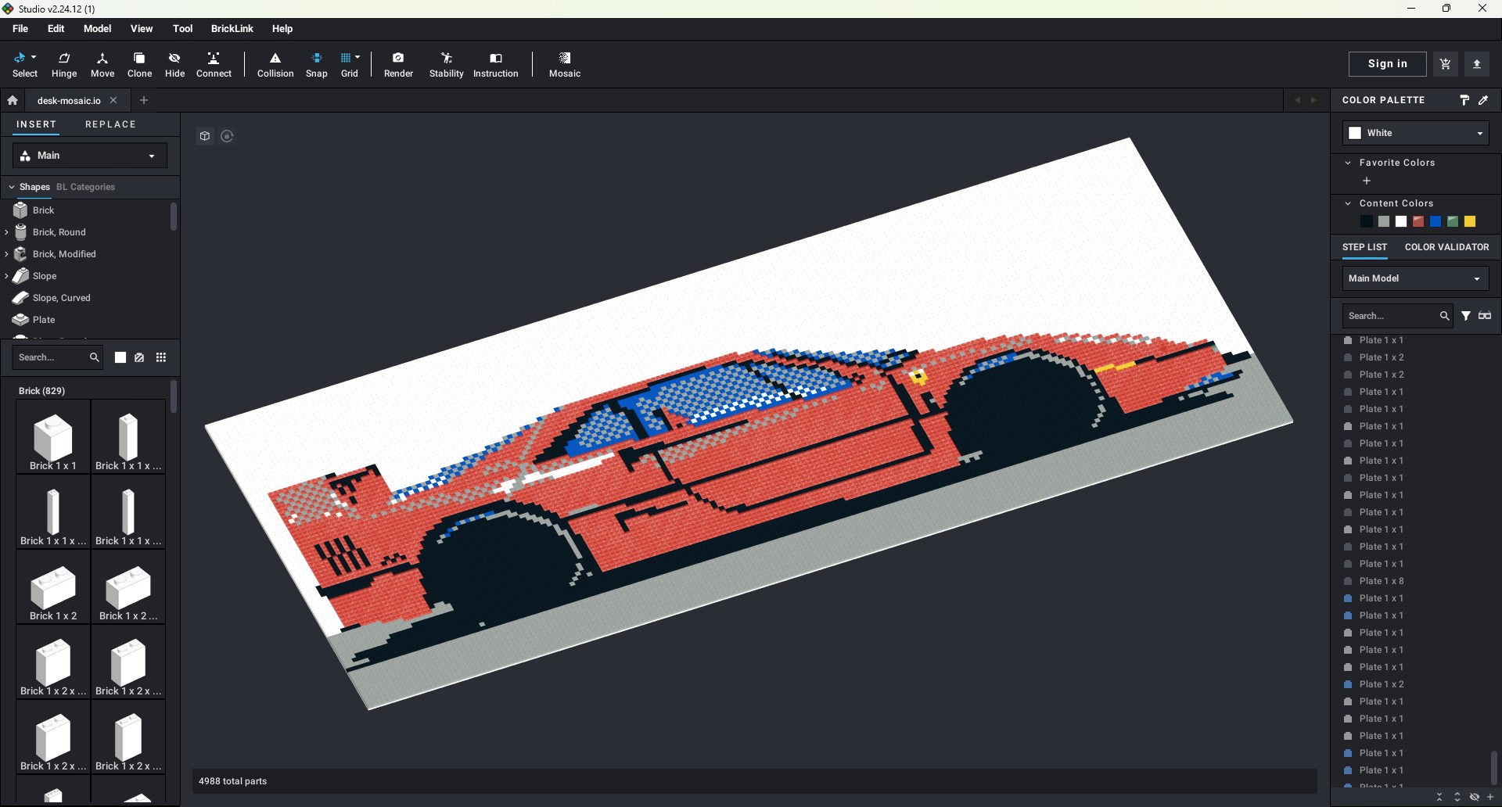The height and width of the screenshot is (807, 1502).
Task: Expand the Main Model dropdown
Action: pyautogui.click(x=1415, y=278)
